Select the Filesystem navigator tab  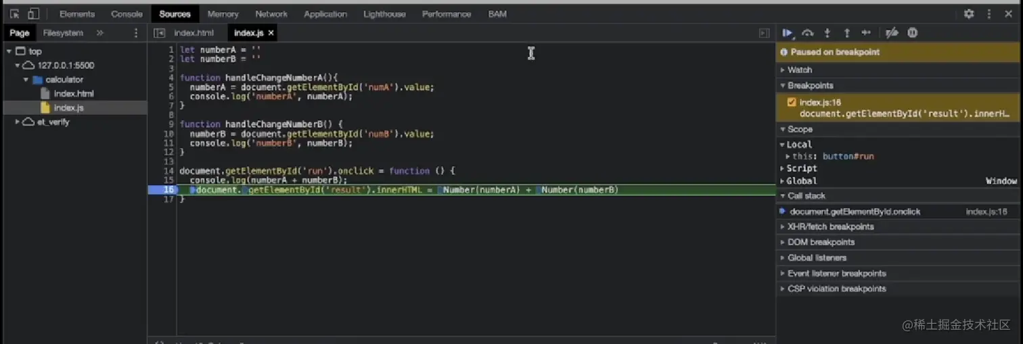coord(63,32)
